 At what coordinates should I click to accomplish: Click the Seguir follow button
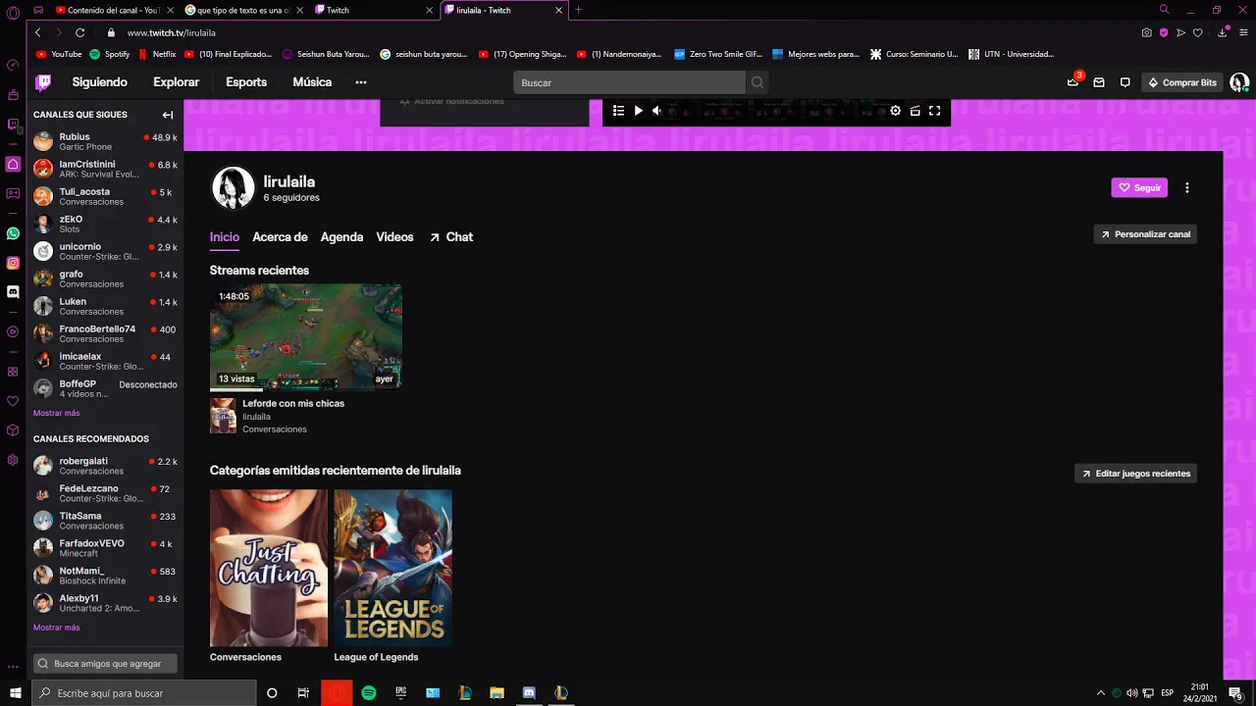point(1139,187)
